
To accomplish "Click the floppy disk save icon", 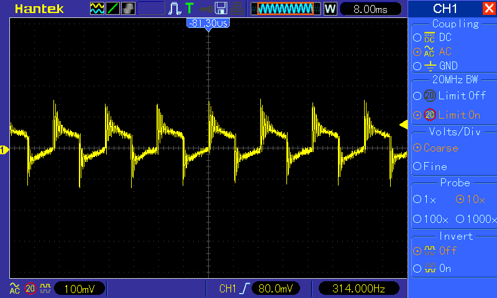I will point(221,9).
